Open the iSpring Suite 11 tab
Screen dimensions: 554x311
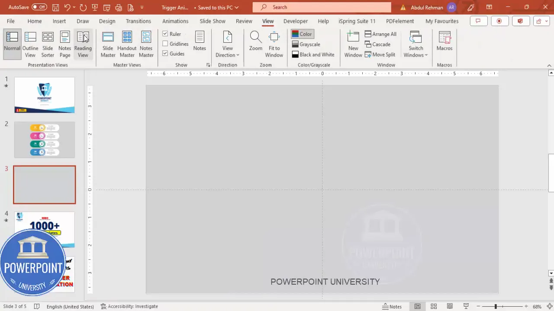(x=357, y=21)
